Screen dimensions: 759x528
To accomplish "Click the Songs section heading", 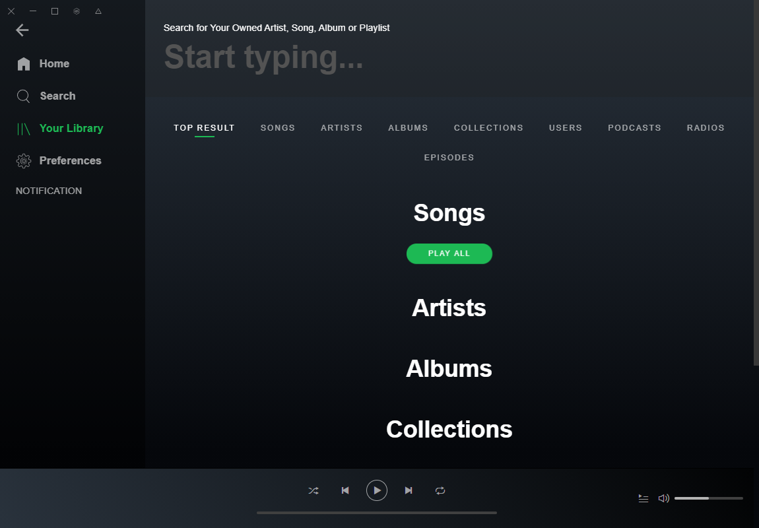I will tap(449, 213).
